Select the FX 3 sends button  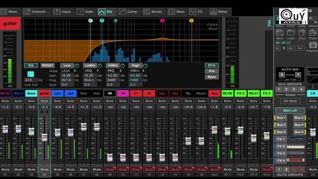point(281,154)
